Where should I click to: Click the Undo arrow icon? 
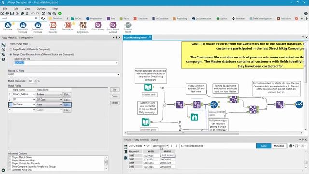(33, 14)
